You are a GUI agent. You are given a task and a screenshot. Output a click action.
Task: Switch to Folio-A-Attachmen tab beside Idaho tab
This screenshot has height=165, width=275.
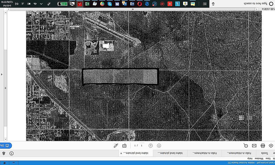pos(205,153)
